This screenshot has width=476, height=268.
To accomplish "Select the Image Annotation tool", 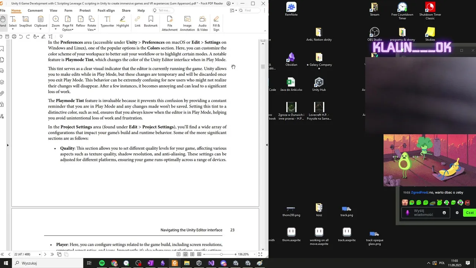I will (x=187, y=23).
